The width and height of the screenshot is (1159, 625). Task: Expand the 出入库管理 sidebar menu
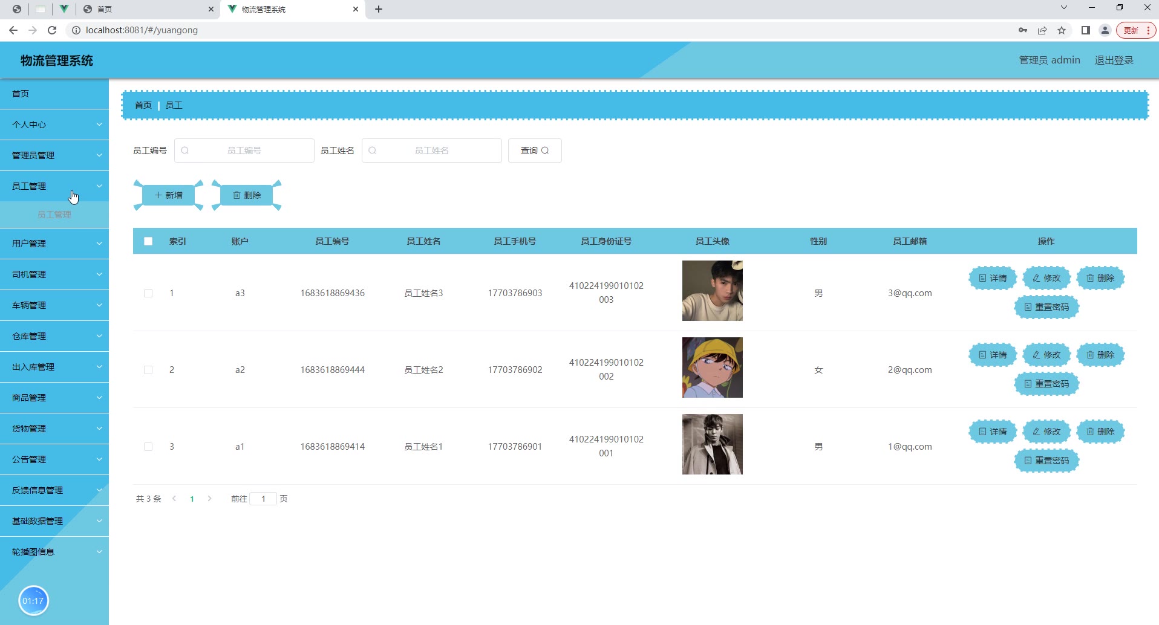(x=54, y=367)
